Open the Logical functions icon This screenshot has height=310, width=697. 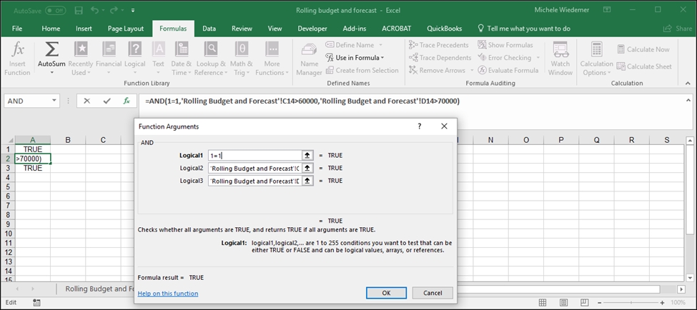(x=134, y=50)
